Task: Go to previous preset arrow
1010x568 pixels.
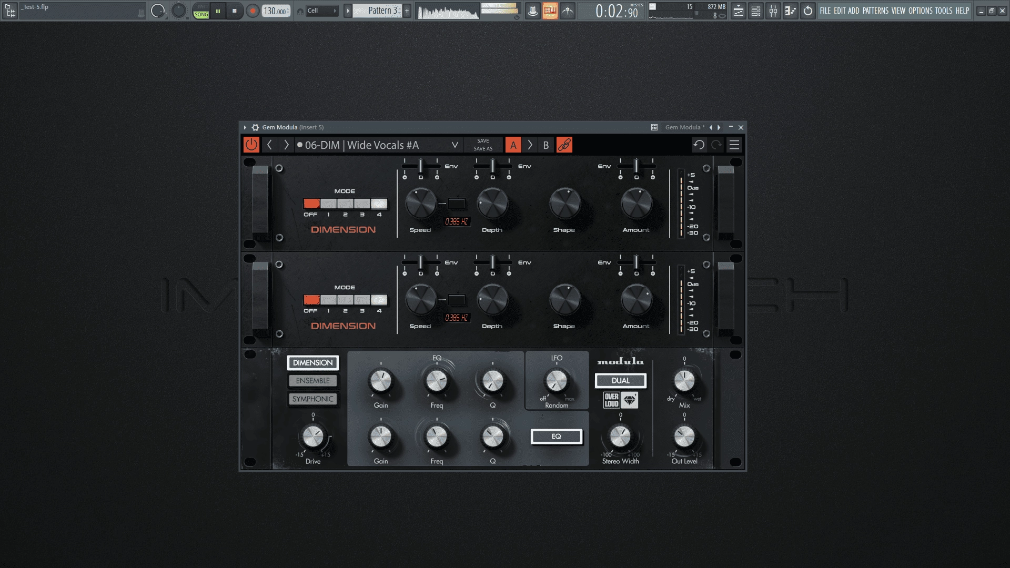Action: (269, 145)
